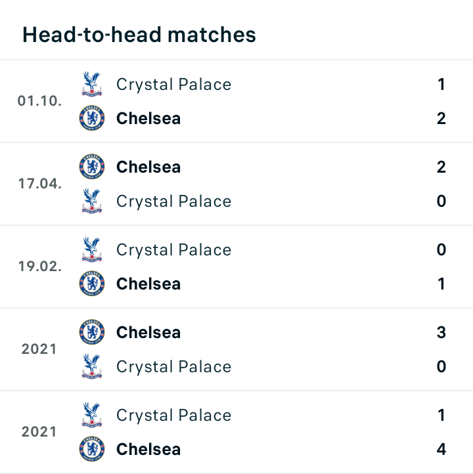Select the 17.04. match date
This screenshot has width=473, height=474.
click(x=40, y=183)
